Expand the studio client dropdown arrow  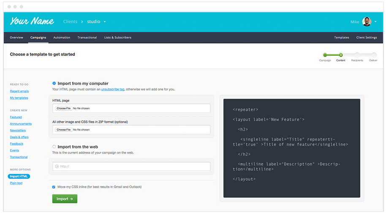[x=105, y=22]
